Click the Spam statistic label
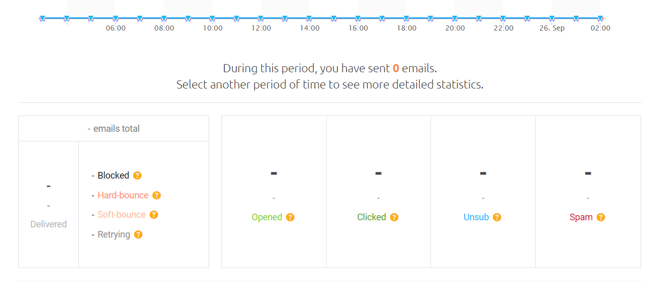The image size is (662, 293). pyautogui.click(x=581, y=217)
